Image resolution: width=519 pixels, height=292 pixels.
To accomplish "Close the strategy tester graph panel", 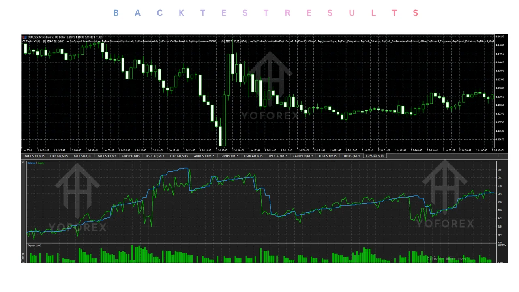I will pos(23,163).
